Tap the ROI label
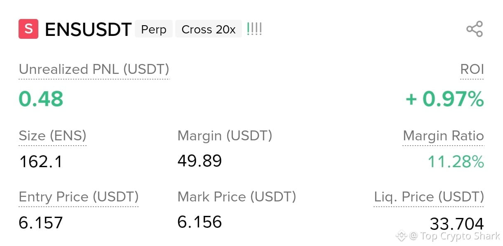This screenshot has width=503, height=246. pos(472,69)
